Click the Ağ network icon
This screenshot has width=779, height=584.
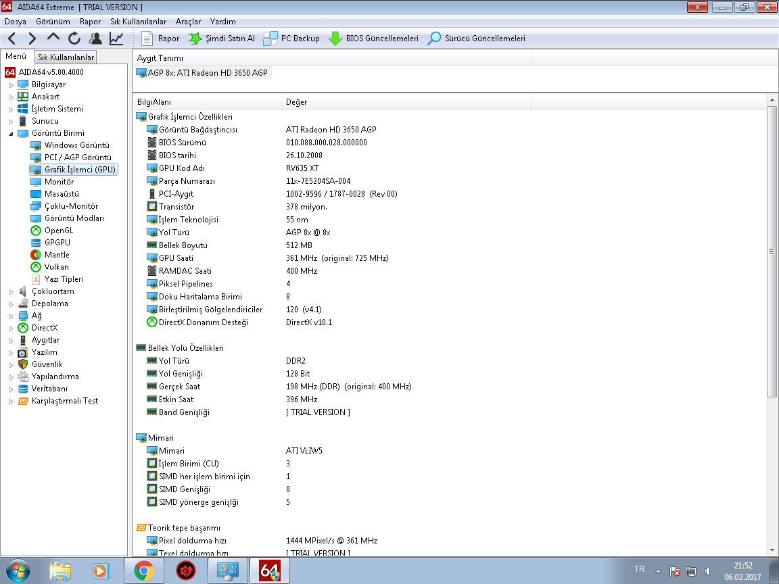pyautogui.click(x=23, y=316)
